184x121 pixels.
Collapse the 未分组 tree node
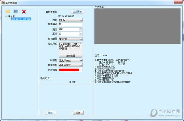coord(6,17)
